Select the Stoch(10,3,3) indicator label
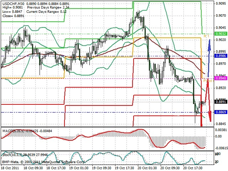228x171 pixels. click(x=12, y=155)
